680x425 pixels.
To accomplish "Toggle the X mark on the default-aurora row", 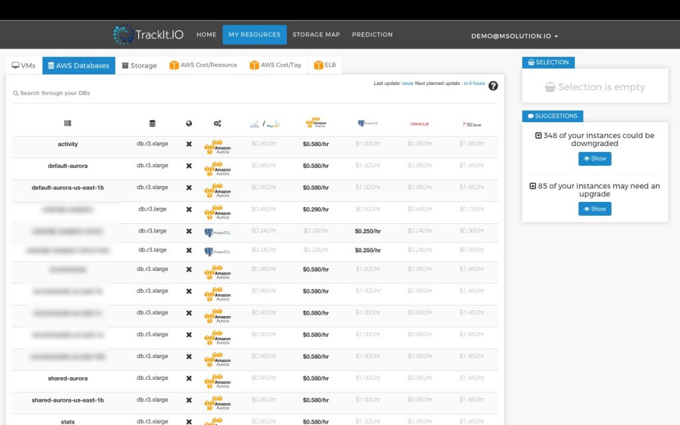I will 189,165.
